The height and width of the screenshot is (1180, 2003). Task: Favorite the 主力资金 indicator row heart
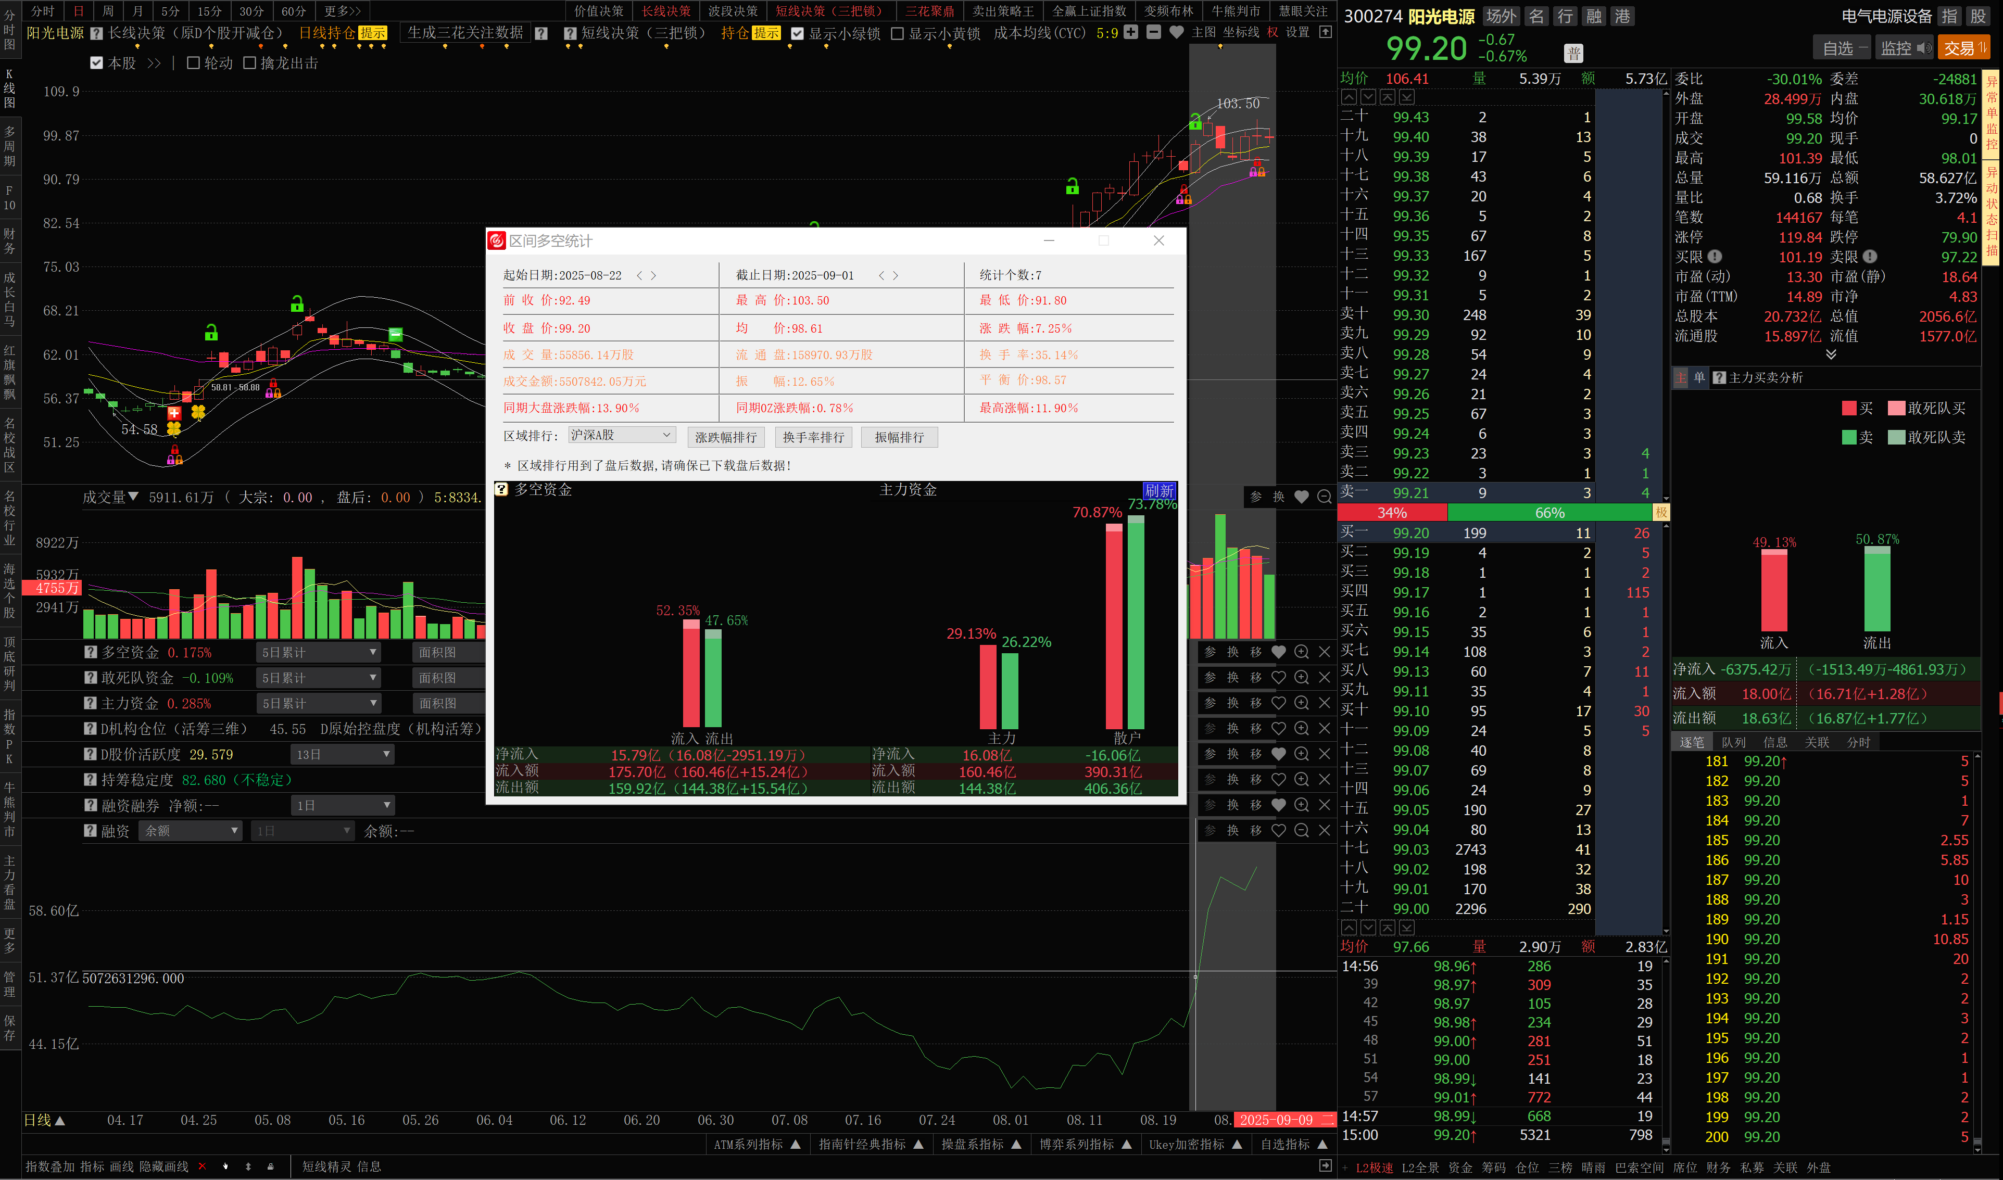click(1279, 703)
